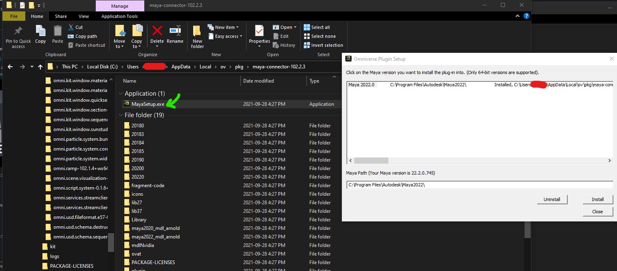Screen dimensions: 617x271
Task: Open the Move to folder option
Action: (x=119, y=37)
